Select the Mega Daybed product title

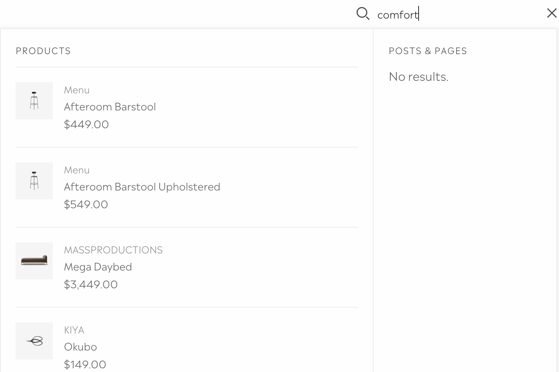(98, 267)
